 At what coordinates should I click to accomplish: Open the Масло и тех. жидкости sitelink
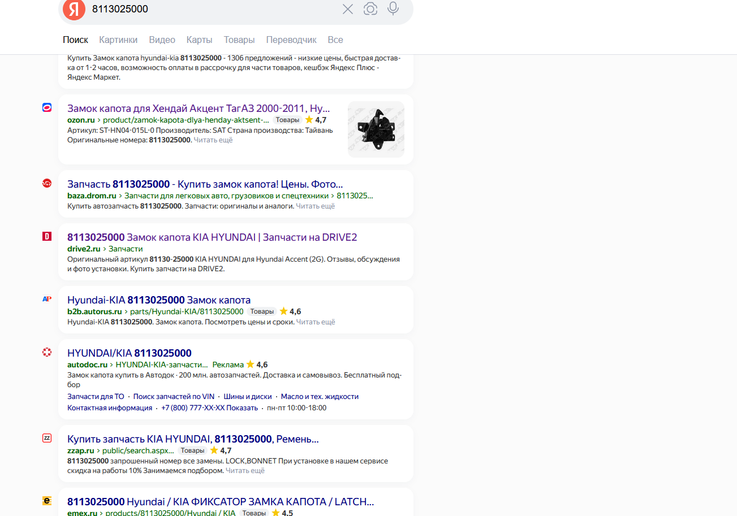point(320,396)
